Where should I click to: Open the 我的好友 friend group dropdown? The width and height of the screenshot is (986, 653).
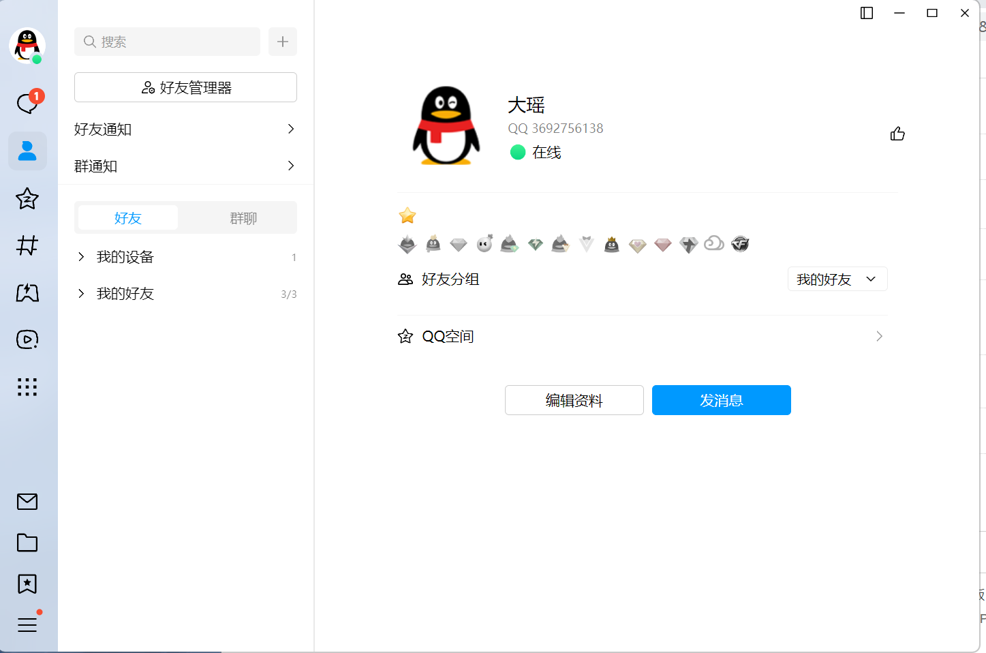[x=837, y=279]
